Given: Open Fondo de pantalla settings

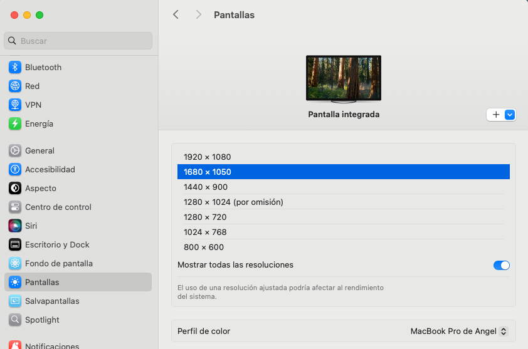Looking at the screenshot, I should [58, 263].
